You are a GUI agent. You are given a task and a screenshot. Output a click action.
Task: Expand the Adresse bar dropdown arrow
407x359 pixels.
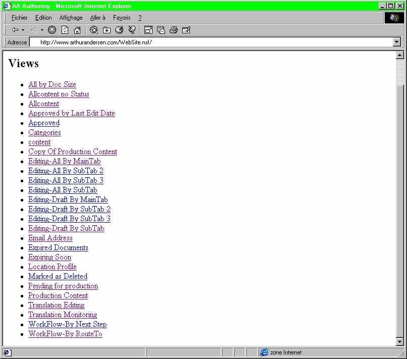tap(396, 42)
